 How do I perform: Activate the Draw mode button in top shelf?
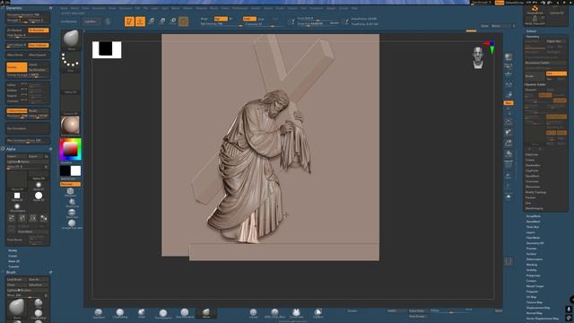(140, 22)
